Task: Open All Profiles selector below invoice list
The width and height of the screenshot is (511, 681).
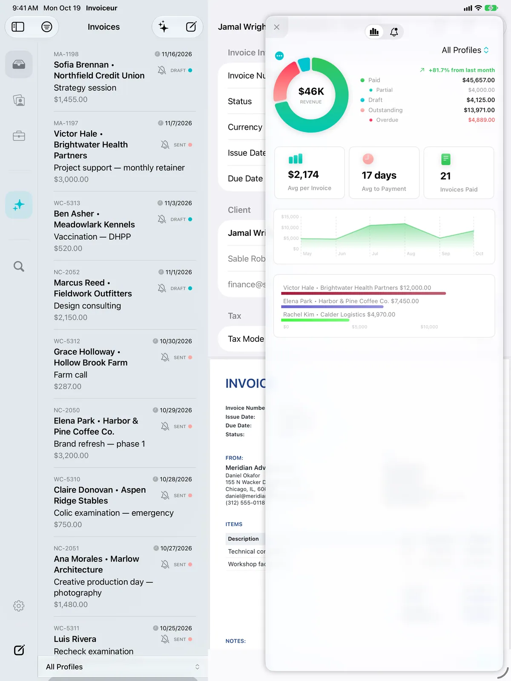Action: [x=123, y=667]
